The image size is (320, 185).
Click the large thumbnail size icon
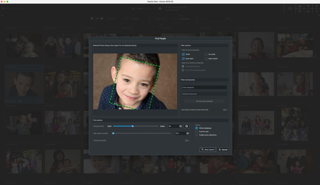[x=160, y=8]
